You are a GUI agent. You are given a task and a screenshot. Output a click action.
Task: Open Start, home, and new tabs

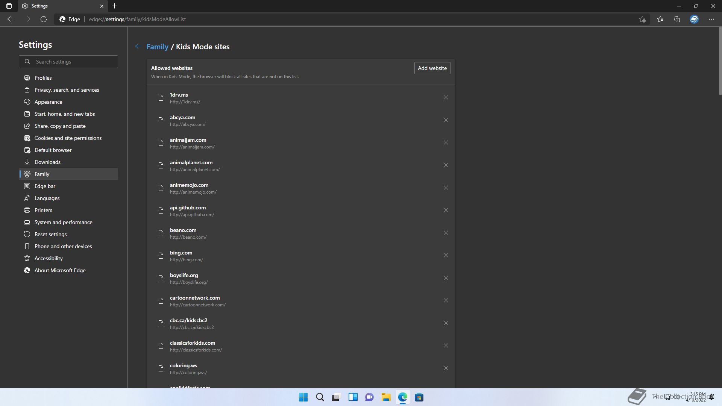[x=68, y=114]
